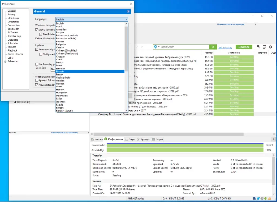Image resolution: width=277 pixels, height=202 pixels.
Task: Click the Upgrade button
Action: pos(244,47)
